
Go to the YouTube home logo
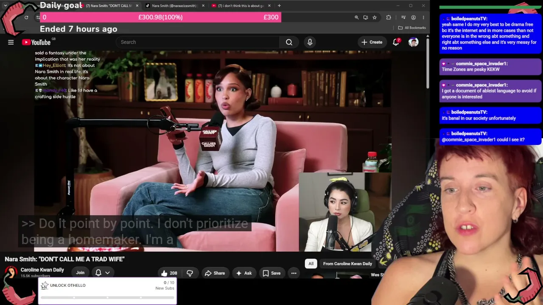[x=36, y=42]
